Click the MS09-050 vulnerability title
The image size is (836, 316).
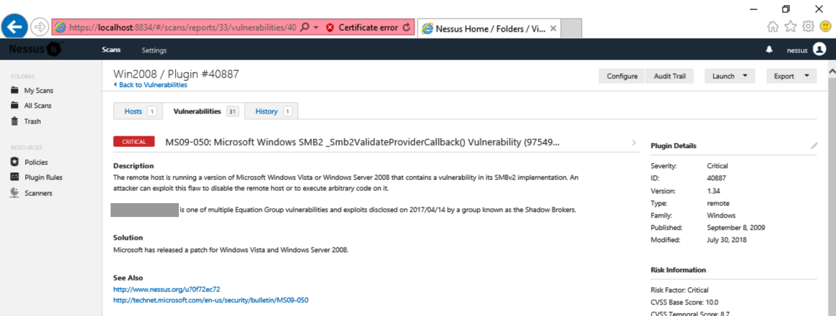pyautogui.click(x=362, y=142)
